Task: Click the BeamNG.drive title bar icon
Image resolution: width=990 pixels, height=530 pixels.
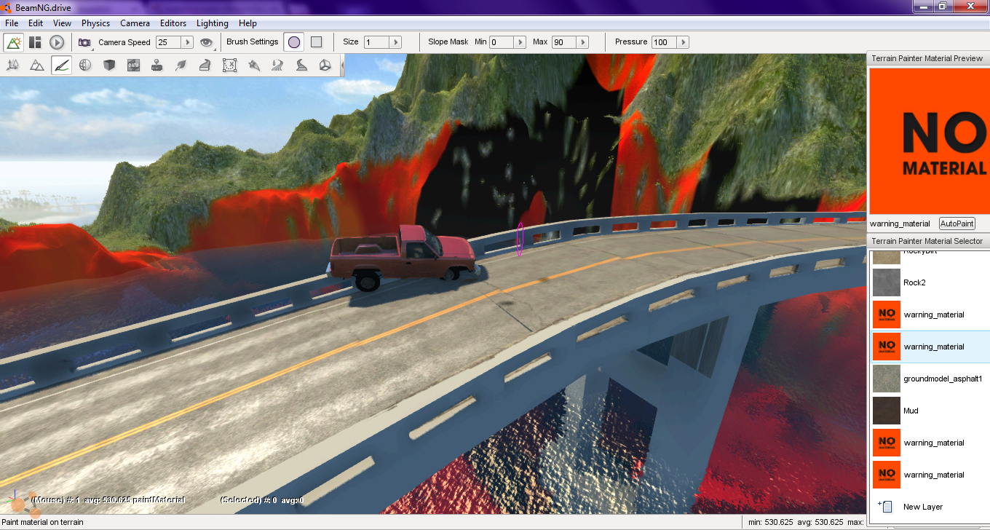Action: (x=7, y=7)
